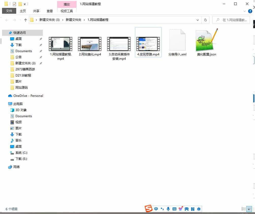The height and width of the screenshot is (214, 255).
Task: Expand the ribbon with the chevron
Action: [x=245, y=11]
